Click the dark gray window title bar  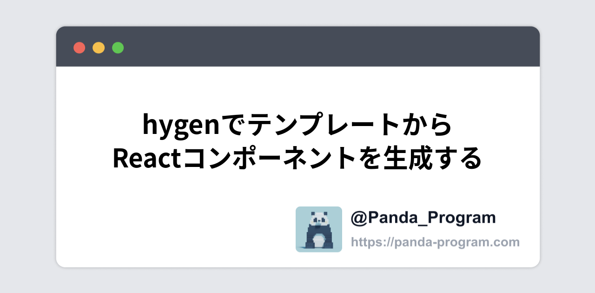[297, 47]
